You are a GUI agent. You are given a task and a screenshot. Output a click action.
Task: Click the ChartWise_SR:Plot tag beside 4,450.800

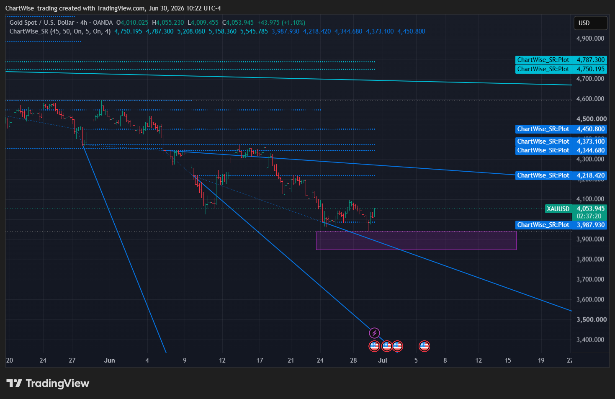coord(543,129)
